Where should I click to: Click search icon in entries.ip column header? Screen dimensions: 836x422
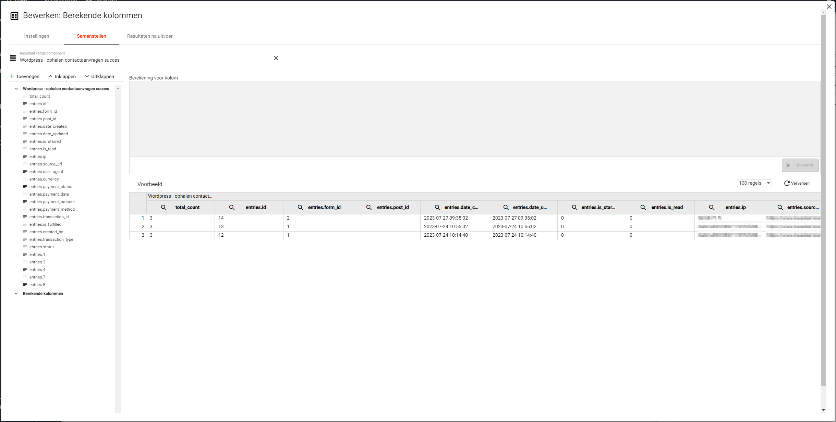(x=712, y=208)
